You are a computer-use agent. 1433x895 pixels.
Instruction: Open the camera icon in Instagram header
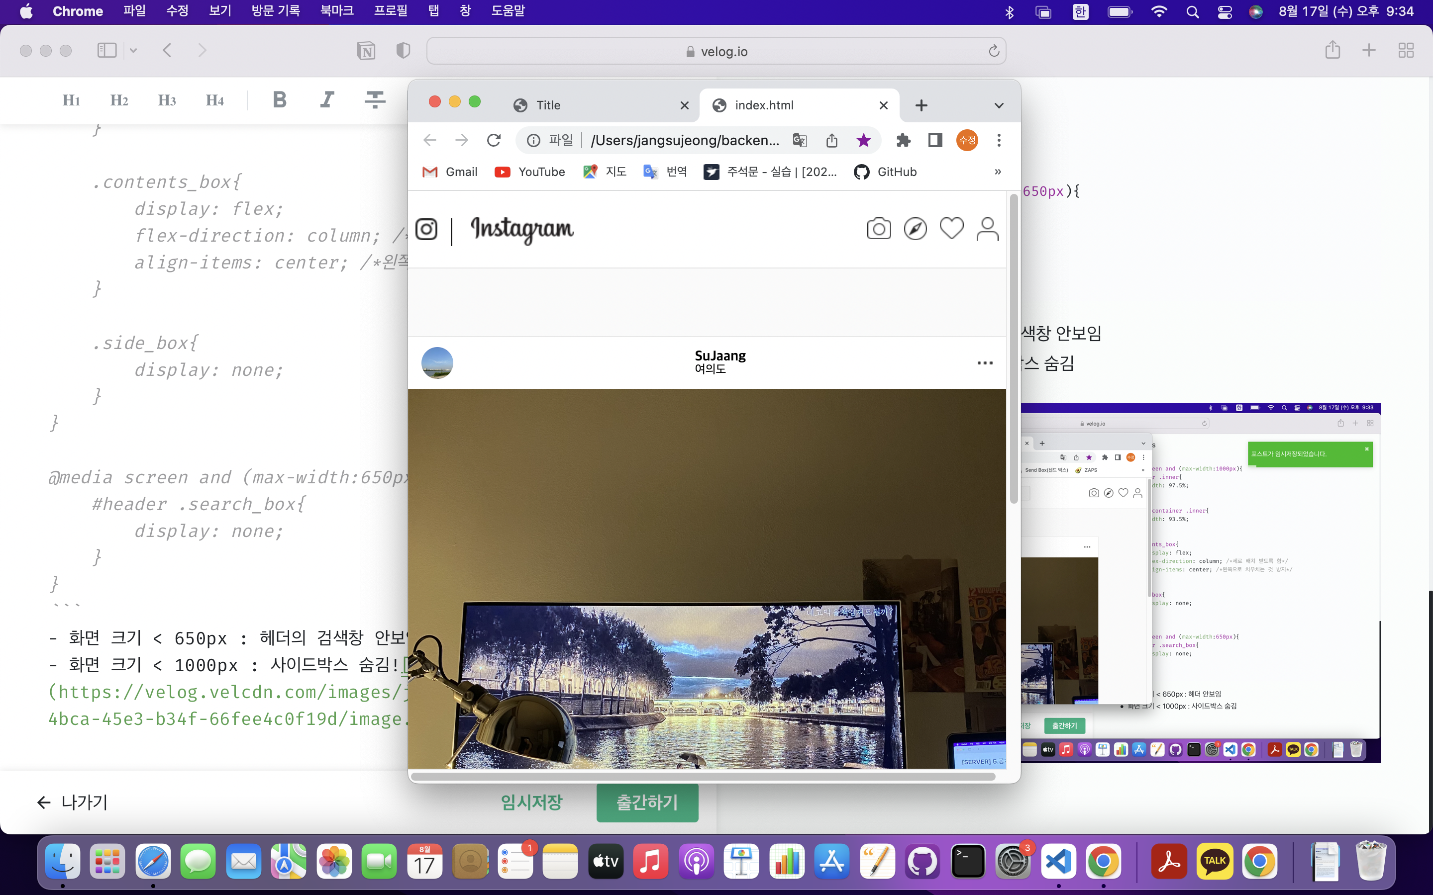click(x=879, y=229)
